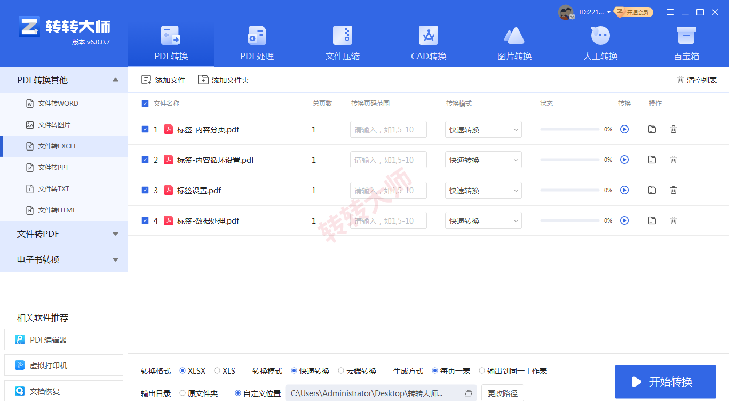Delete 标签-内容循环设置.pdf from the list
Screen dimensions: 729x410
tap(673, 160)
